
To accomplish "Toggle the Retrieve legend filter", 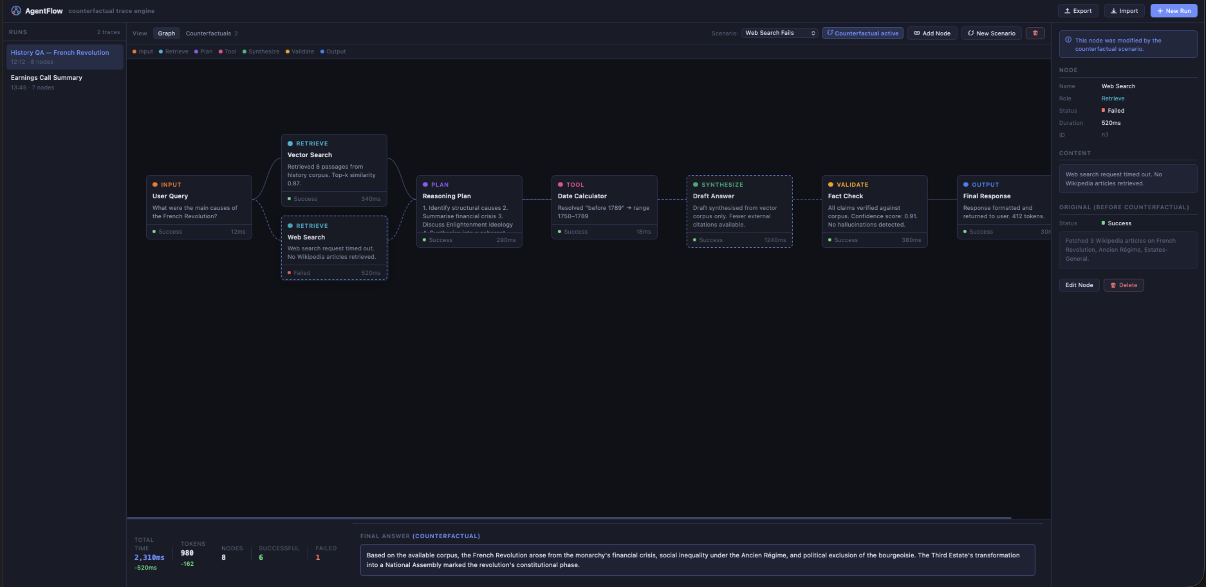I will click(x=174, y=51).
